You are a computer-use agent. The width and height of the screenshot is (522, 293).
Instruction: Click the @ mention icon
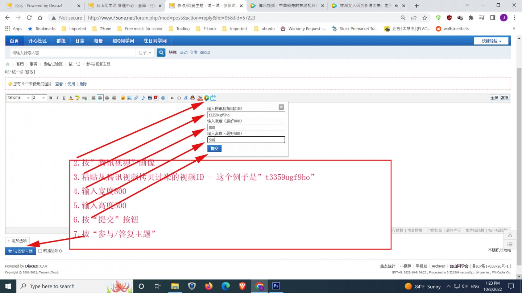[x=163, y=98]
